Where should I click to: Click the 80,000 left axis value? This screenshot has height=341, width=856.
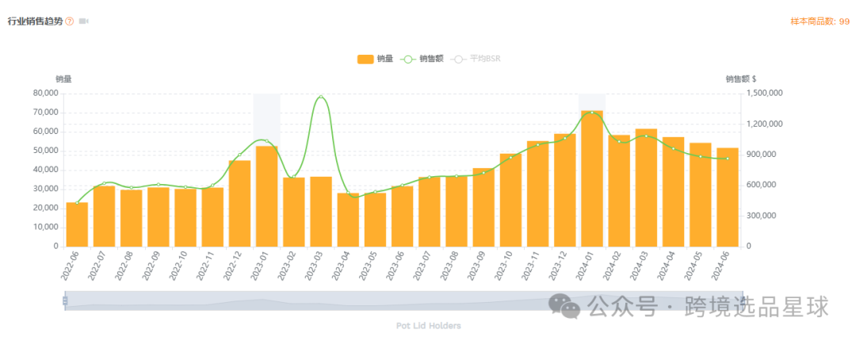[46, 94]
